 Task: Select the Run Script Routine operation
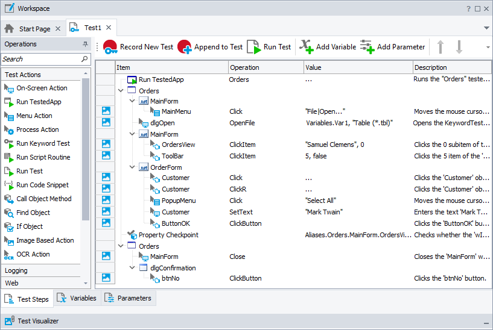pos(37,157)
